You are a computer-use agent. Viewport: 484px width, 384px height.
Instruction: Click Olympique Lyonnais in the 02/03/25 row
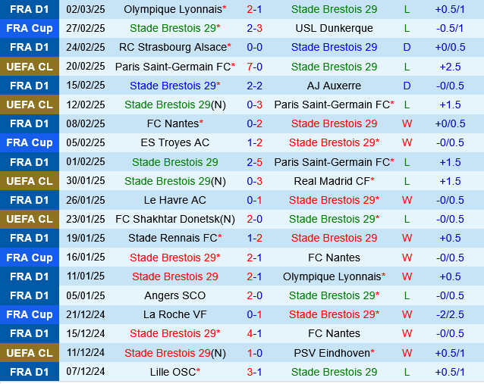click(173, 9)
